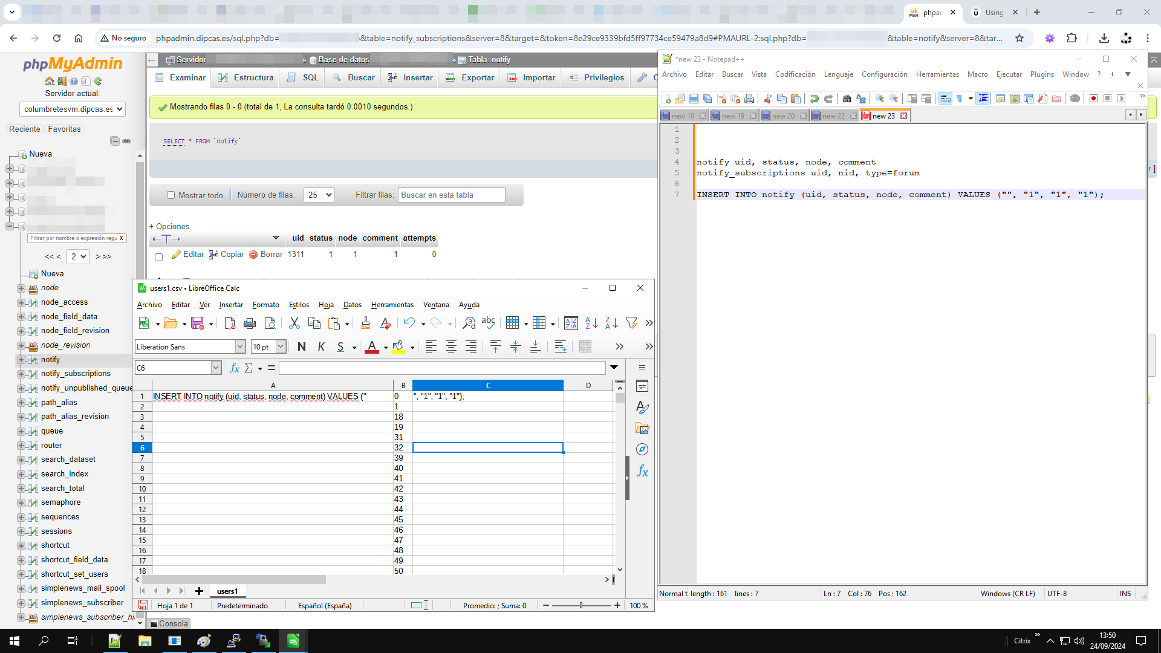Click Windows Start button on taskbar
This screenshot has height=653, width=1161.
point(15,641)
